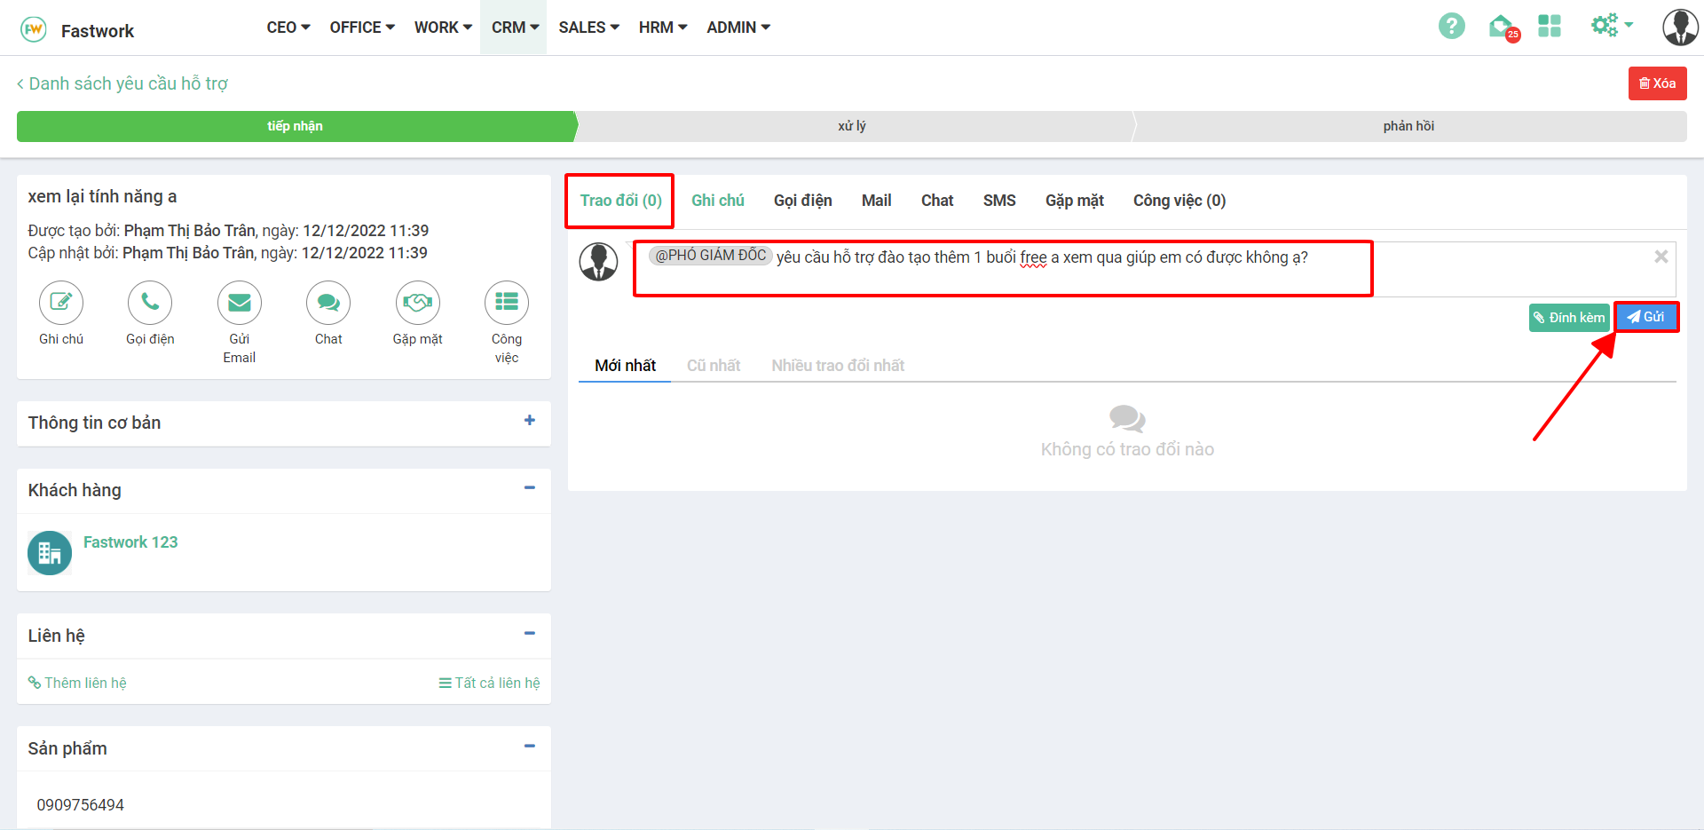Select the xử lý progress stage
This screenshot has height=830, width=1704.
852,126
